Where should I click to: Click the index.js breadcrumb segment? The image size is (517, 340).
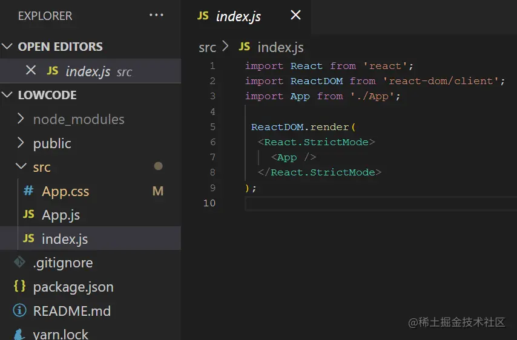point(280,47)
